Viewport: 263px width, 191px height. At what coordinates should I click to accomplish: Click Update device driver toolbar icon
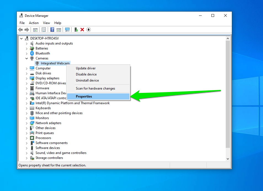tap(76, 30)
